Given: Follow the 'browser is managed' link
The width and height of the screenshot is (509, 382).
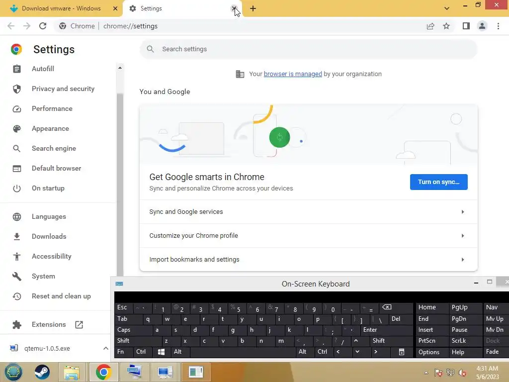Looking at the screenshot, I should tap(293, 74).
